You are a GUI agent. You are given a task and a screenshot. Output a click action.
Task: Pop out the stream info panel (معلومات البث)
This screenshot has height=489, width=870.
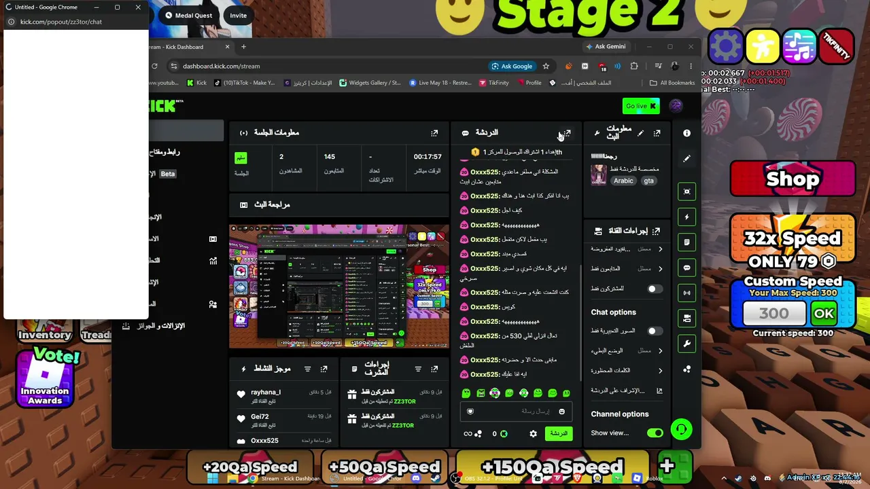click(x=657, y=133)
